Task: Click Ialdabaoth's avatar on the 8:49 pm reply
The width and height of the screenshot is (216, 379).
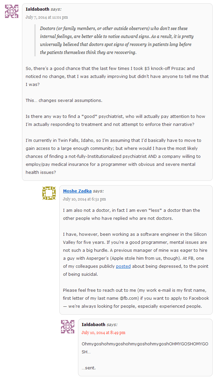Action: (x=67, y=327)
